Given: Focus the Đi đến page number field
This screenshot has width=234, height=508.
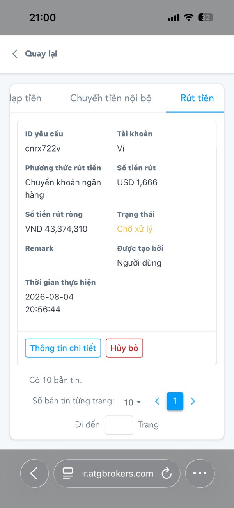Looking at the screenshot, I should pos(119,425).
